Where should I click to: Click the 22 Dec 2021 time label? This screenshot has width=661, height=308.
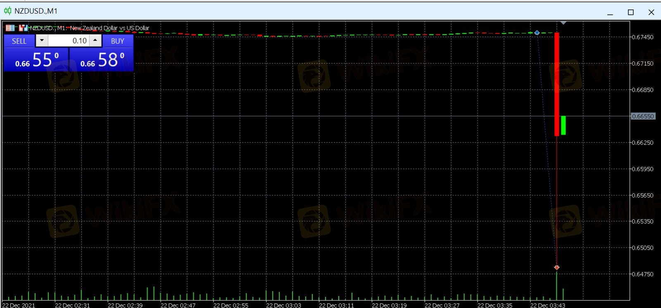tap(19, 306)
